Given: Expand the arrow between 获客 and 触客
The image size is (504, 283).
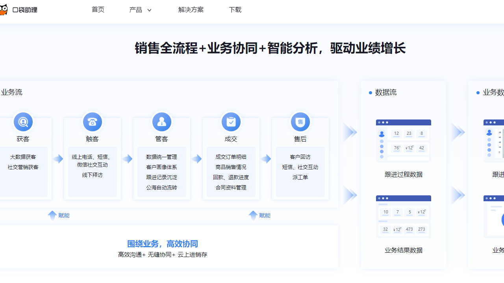Looking at the screenshot, I should click(58, 159).
